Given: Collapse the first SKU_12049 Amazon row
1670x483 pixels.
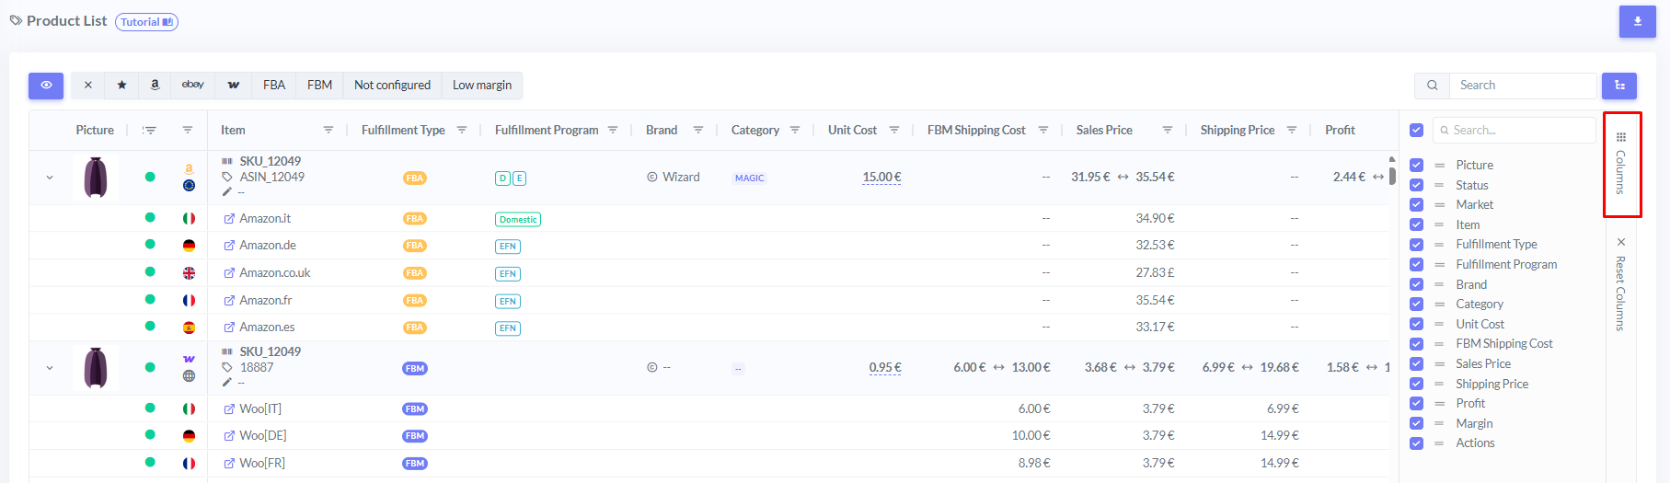Looking at the screenshot, I should pos(50,178).
